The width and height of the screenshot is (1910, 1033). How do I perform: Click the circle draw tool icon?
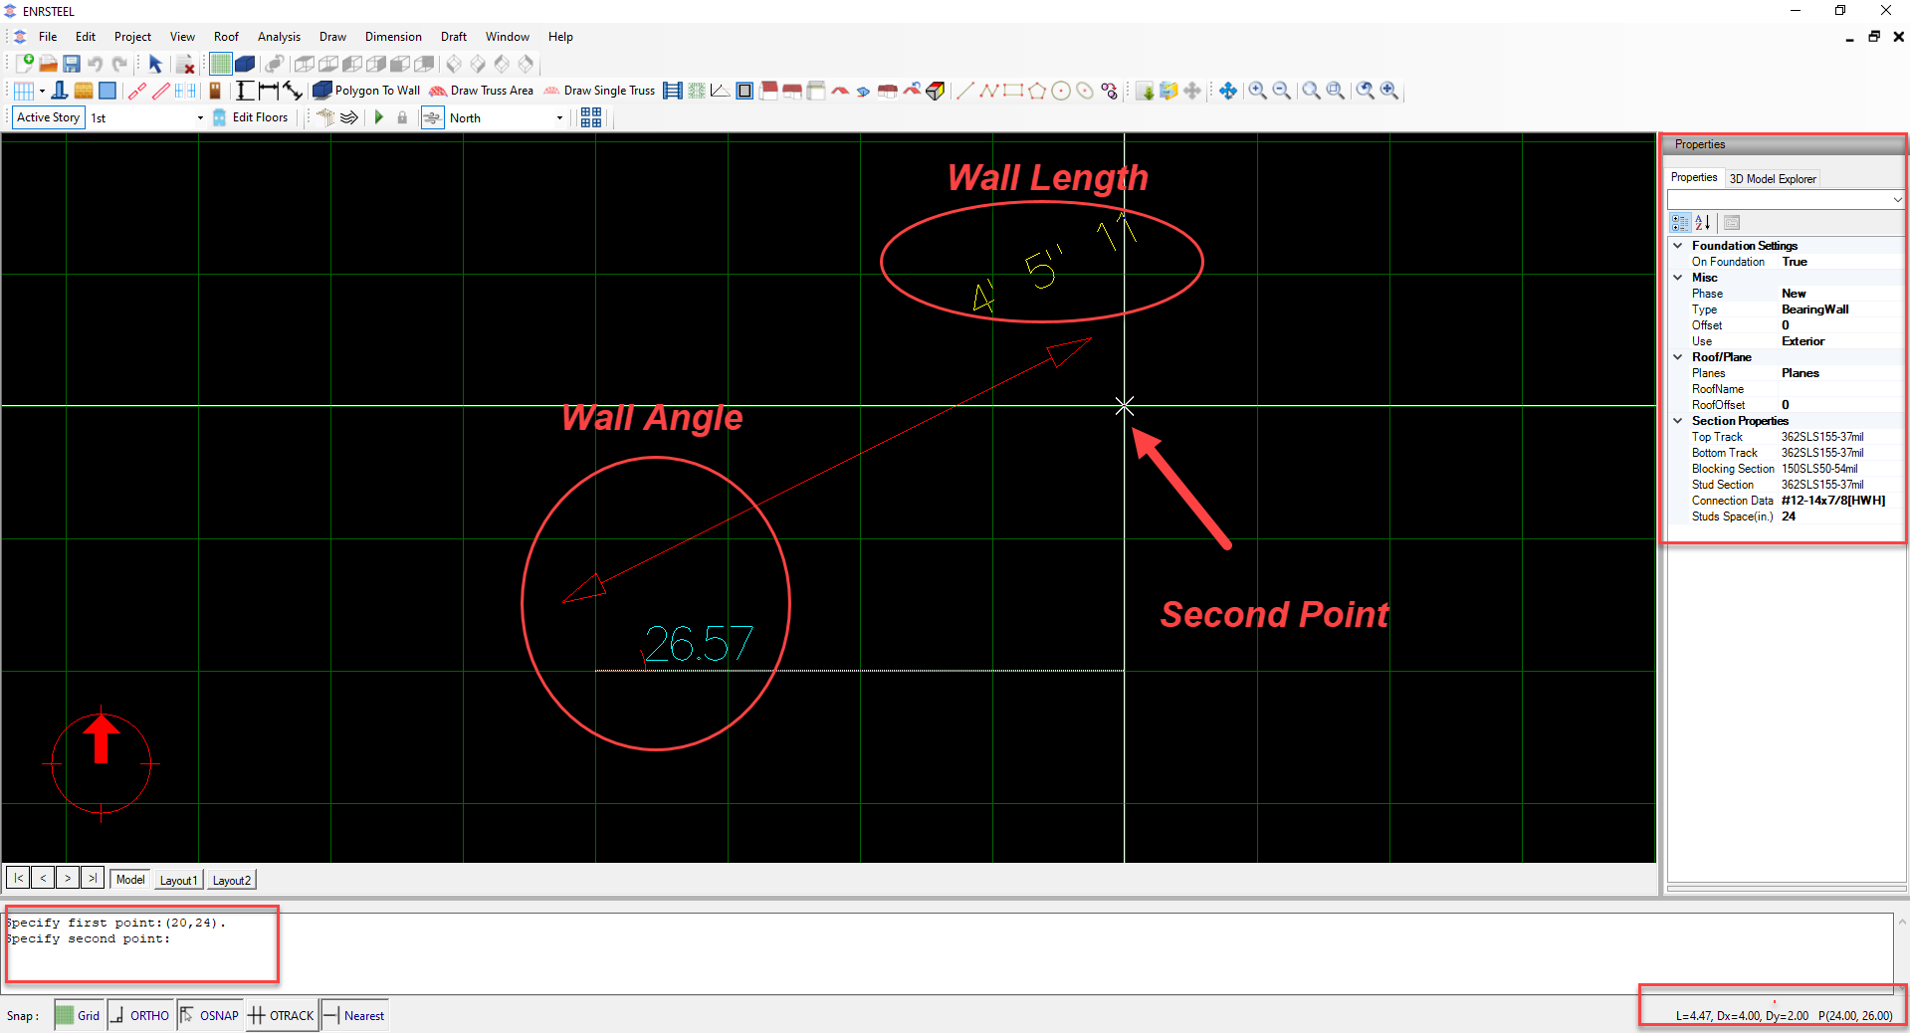click(x=1061, y=91)
